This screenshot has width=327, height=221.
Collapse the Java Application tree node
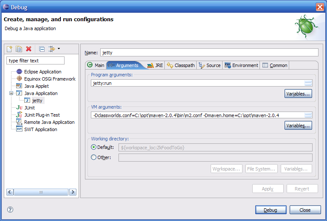click(11, 93)
